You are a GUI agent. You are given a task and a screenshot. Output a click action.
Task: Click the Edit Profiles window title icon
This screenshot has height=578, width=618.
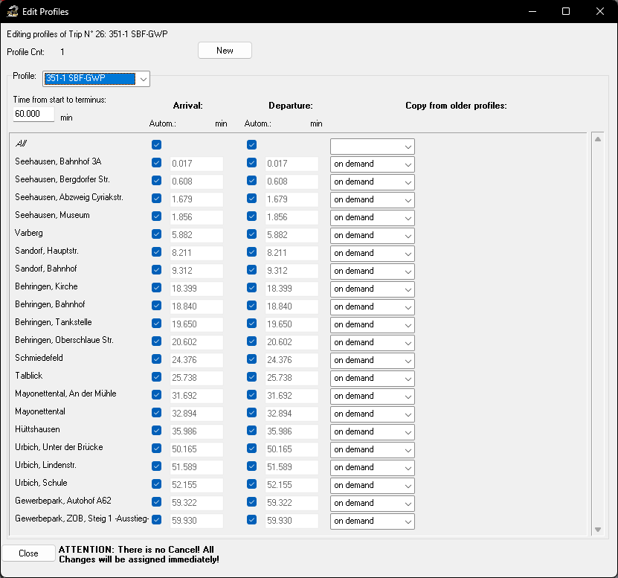tap(12, 11)
